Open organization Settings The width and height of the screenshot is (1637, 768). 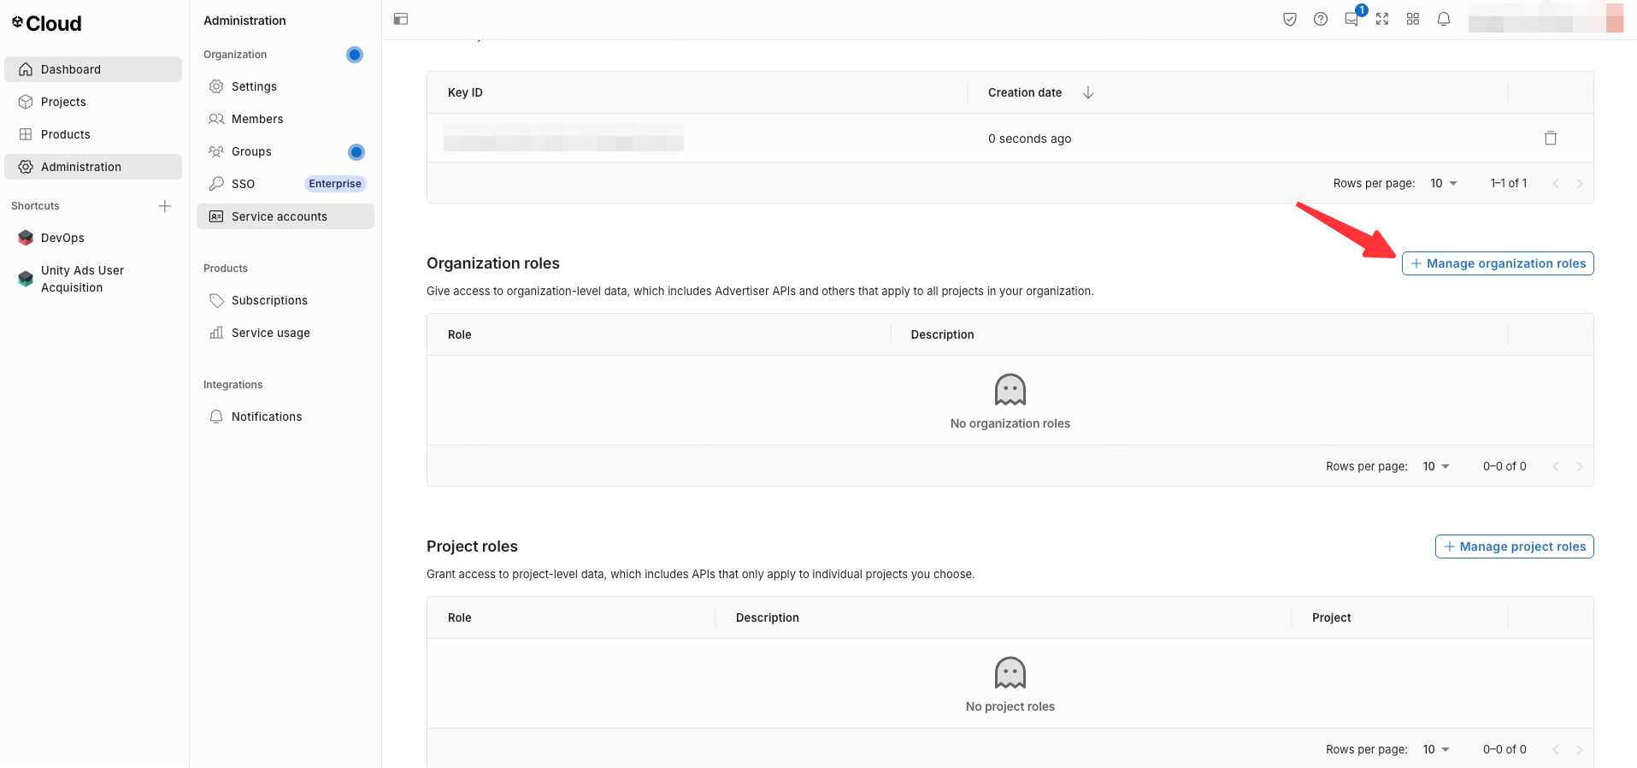[x=286, y=86]
